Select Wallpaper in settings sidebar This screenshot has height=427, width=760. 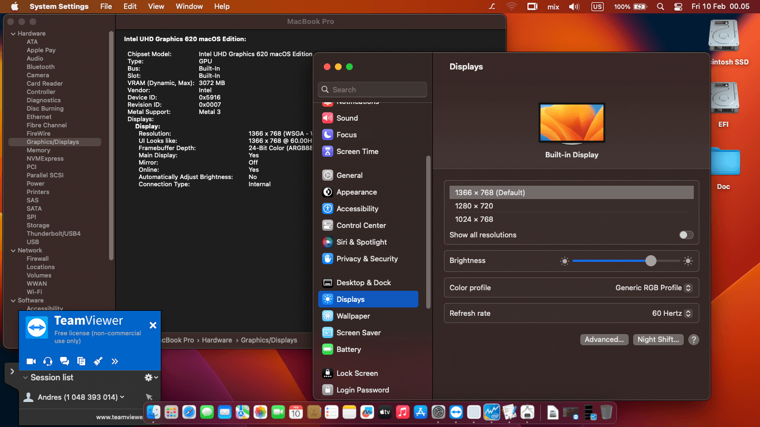(x=368, y=316)
